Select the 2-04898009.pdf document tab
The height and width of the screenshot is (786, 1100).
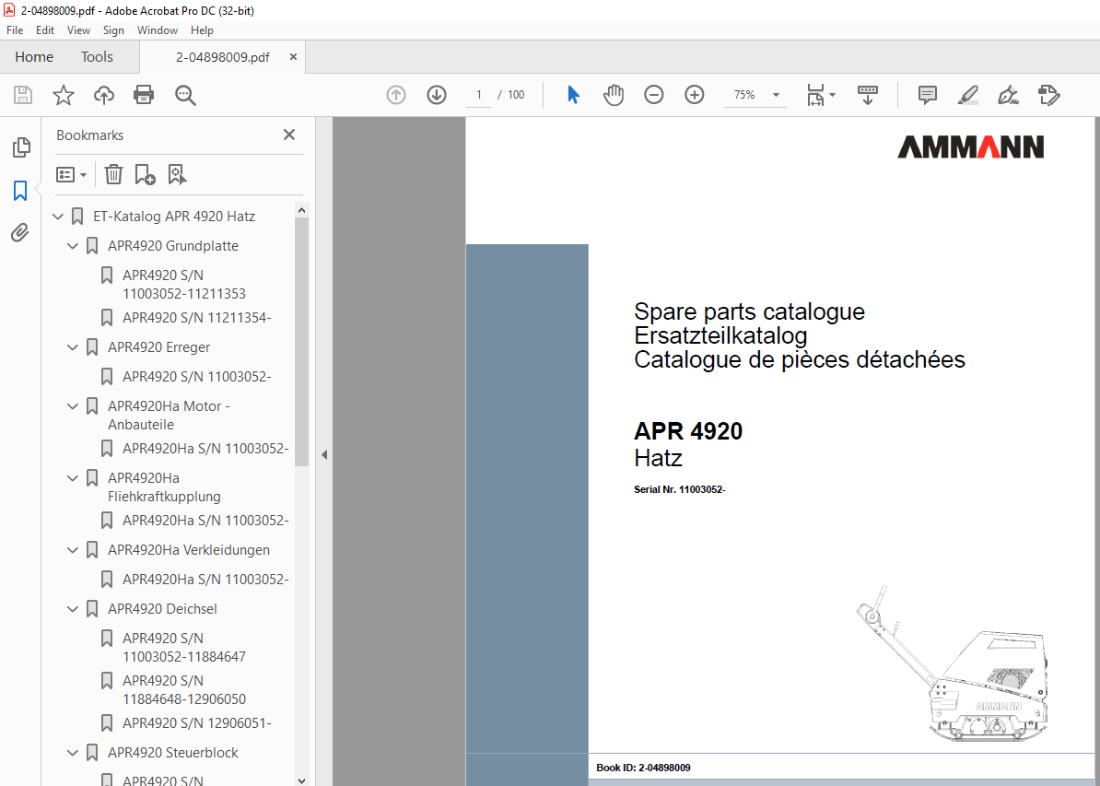point(222,57)
